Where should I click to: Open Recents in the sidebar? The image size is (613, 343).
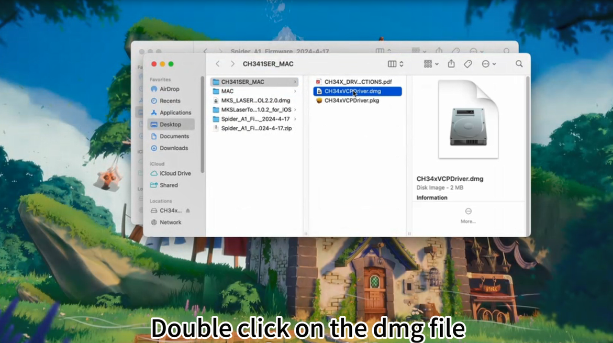click(x=171, y=101)
